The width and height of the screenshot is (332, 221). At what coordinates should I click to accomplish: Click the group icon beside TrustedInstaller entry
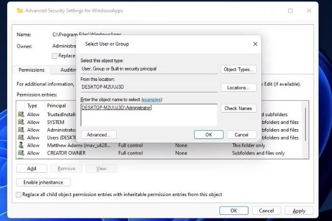[21, 114]
